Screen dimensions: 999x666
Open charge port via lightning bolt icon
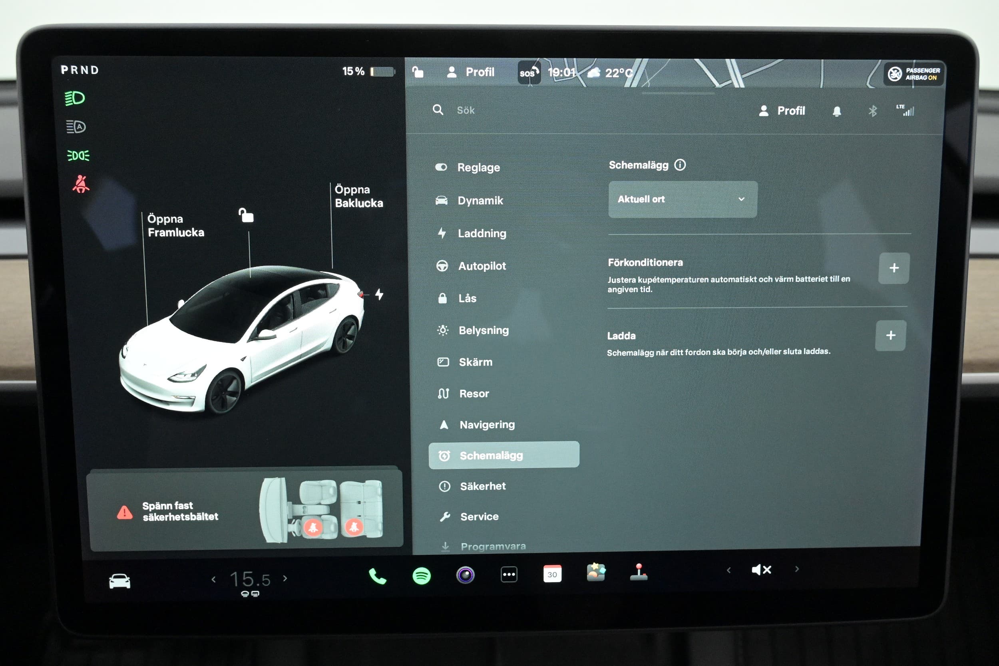[379, 294]
